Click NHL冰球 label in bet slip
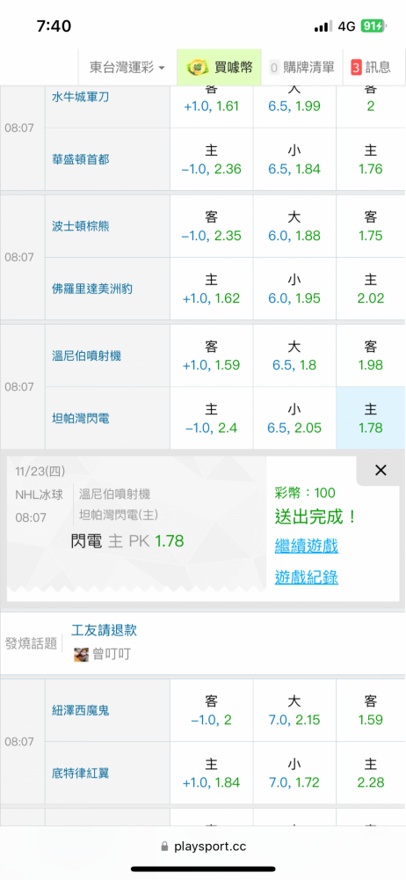This screenshot has height=880, width=406. click(39, 495)
